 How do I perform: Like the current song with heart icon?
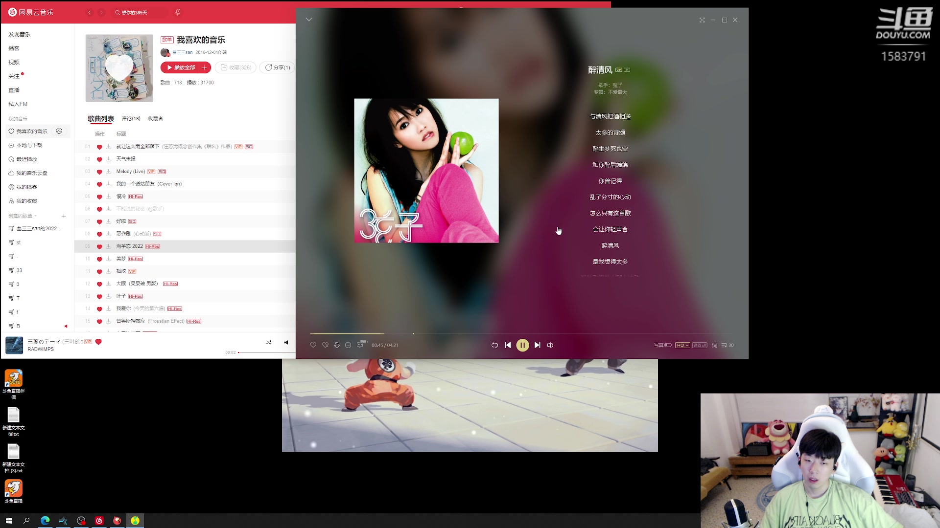coord(313,345)
